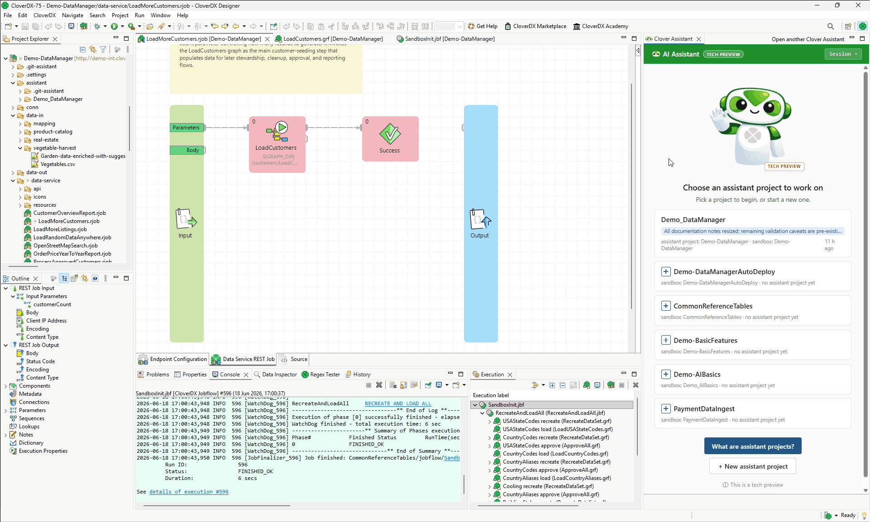This screenshot has height=522, width=870.
Task: Click the Run graph green play button
Action: point(114,26)
